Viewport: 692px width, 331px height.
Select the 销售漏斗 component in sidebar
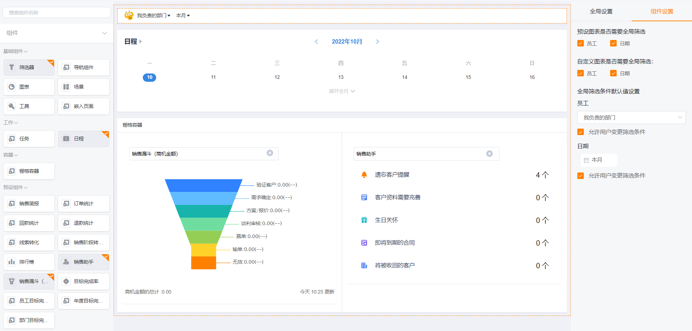[x=29, y=281]
